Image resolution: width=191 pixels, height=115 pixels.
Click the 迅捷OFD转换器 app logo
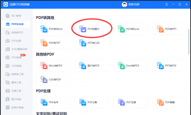point(6,4)
